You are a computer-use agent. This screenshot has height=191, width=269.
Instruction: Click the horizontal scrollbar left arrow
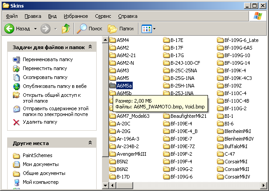113,186
